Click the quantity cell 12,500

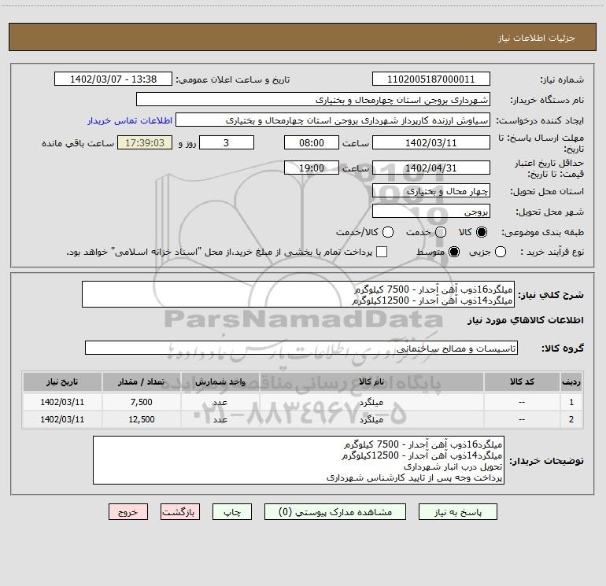[141, 419]
